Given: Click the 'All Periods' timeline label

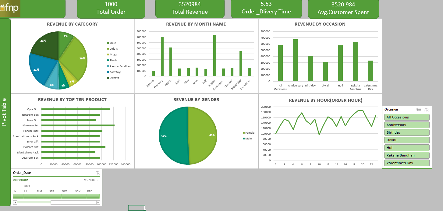Looking at the screenshot, I should (x=20, y=180).
